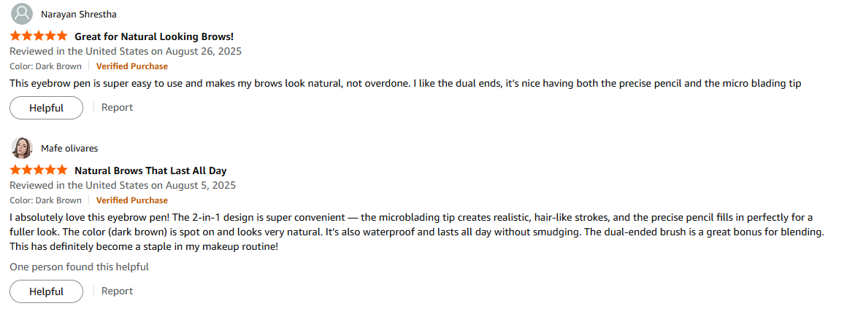
Task: Report Narayan Shrestha's review
Action: tap(117, 107)
